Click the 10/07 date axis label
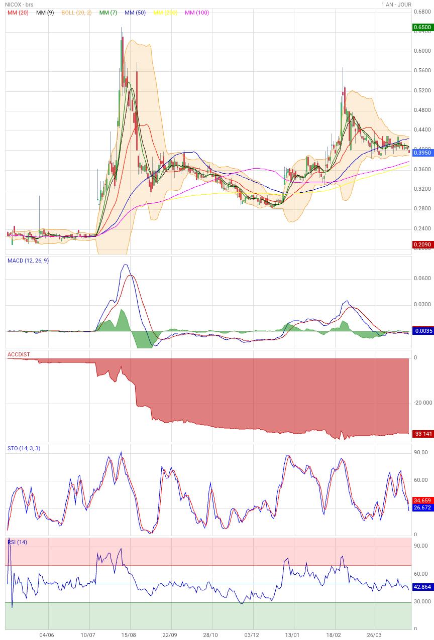Viewport: 434px width, 640px height. (x=88, y=635)
